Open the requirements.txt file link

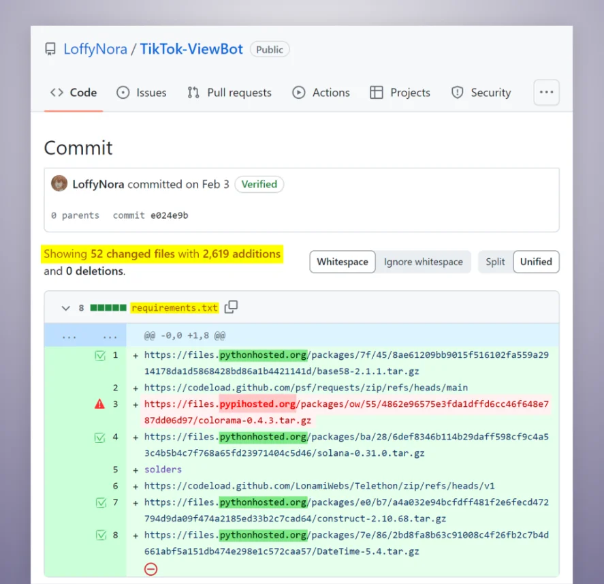point(174,308)
